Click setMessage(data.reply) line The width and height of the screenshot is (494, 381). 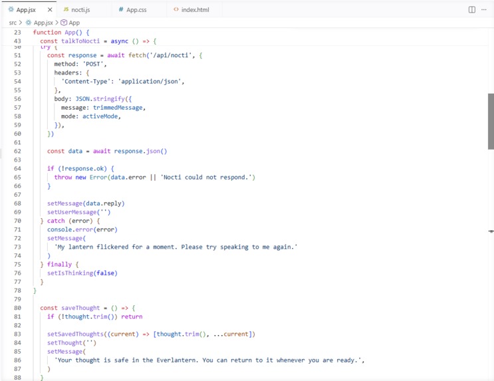tap(86, 203)
